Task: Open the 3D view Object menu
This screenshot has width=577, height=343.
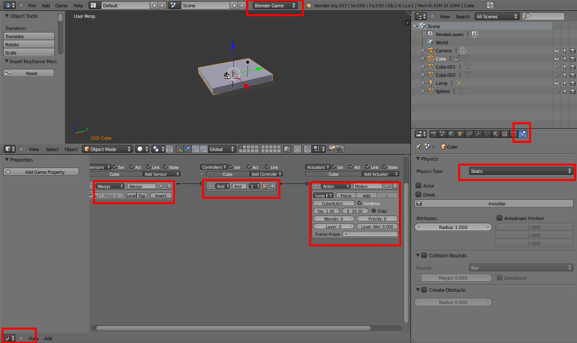Action: pyautogui.click(x=71, y=149)
